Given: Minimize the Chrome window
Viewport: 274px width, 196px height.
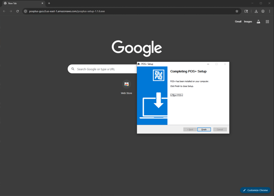Looking at the screenshot, I should point(252,3).
